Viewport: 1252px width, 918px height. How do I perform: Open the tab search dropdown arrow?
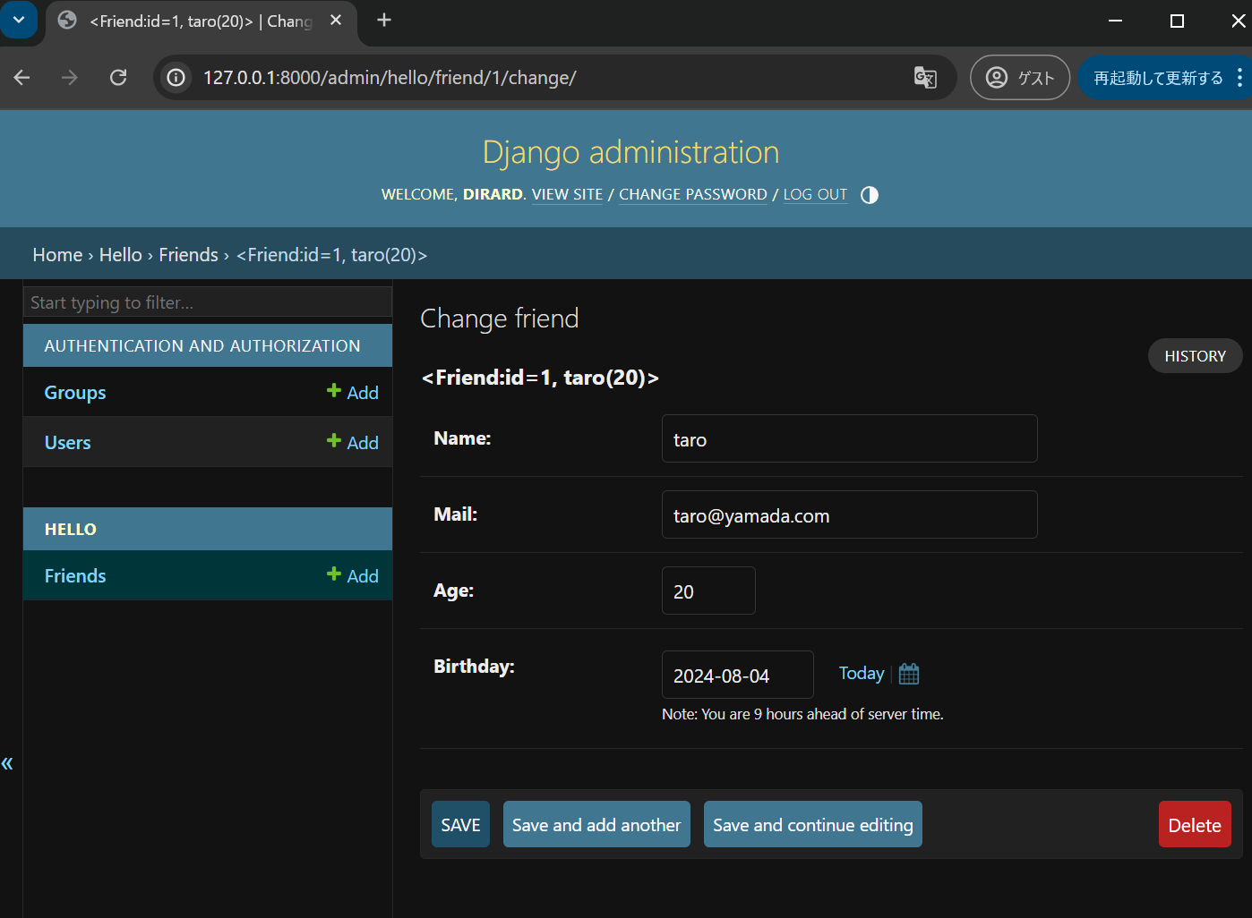[19, 20]
